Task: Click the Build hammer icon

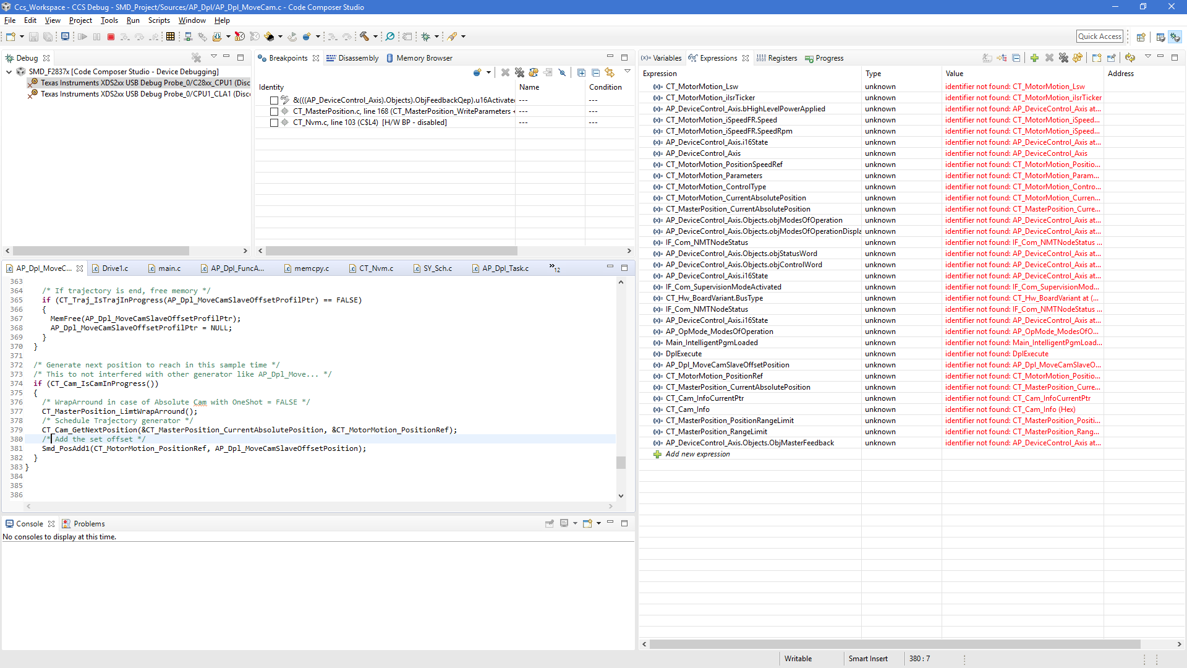Action: (x=364, y=37)
